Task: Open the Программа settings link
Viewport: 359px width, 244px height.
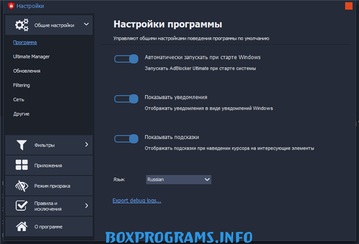Action: 25,42
